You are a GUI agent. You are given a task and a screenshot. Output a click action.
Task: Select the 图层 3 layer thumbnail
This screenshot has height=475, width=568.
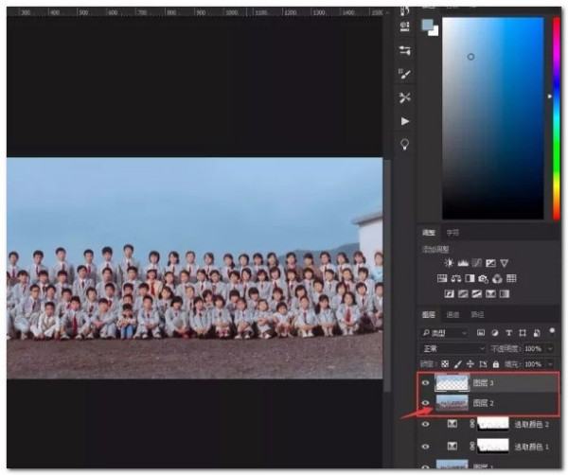pos(452,382)
